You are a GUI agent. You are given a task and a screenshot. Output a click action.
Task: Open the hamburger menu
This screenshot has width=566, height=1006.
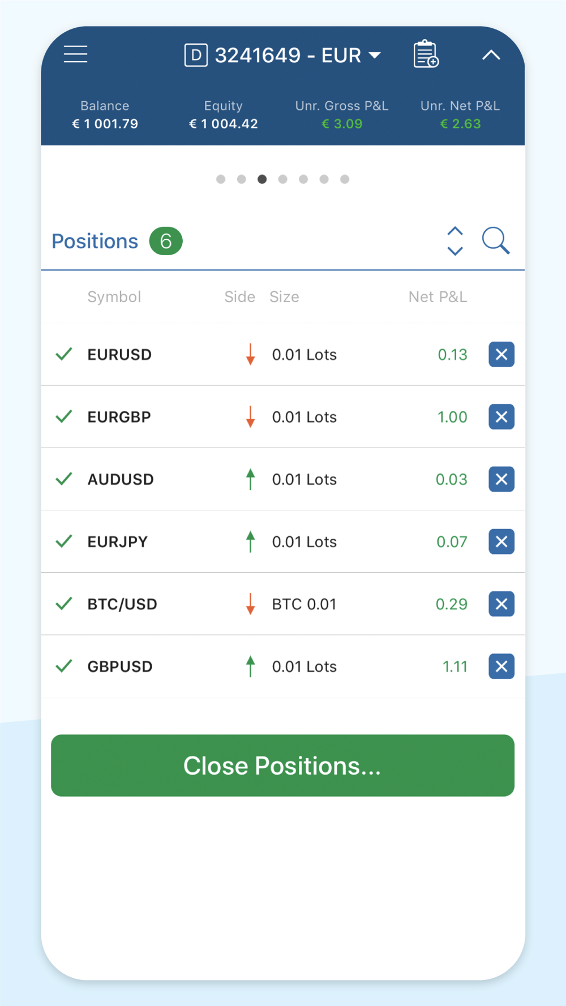[75, 54]
